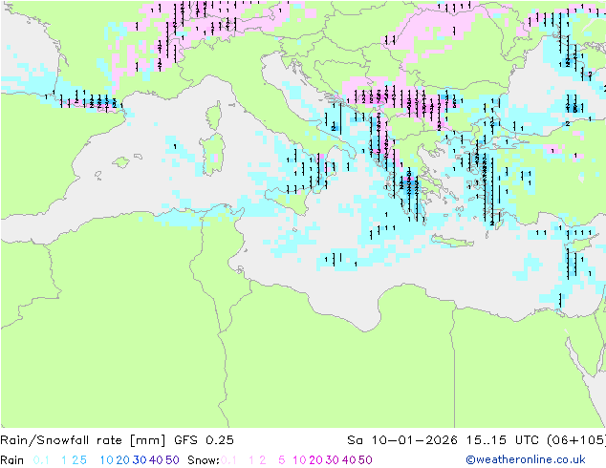Click the snow legend value 20
Screen dimensions: 606x468
click(315, 460)
